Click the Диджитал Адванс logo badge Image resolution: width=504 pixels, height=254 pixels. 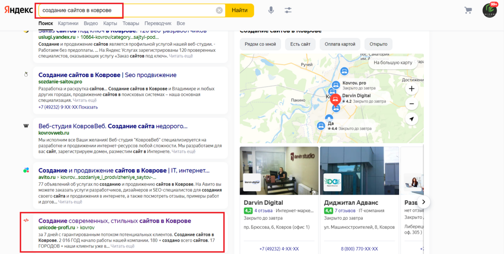coord(332,182)
